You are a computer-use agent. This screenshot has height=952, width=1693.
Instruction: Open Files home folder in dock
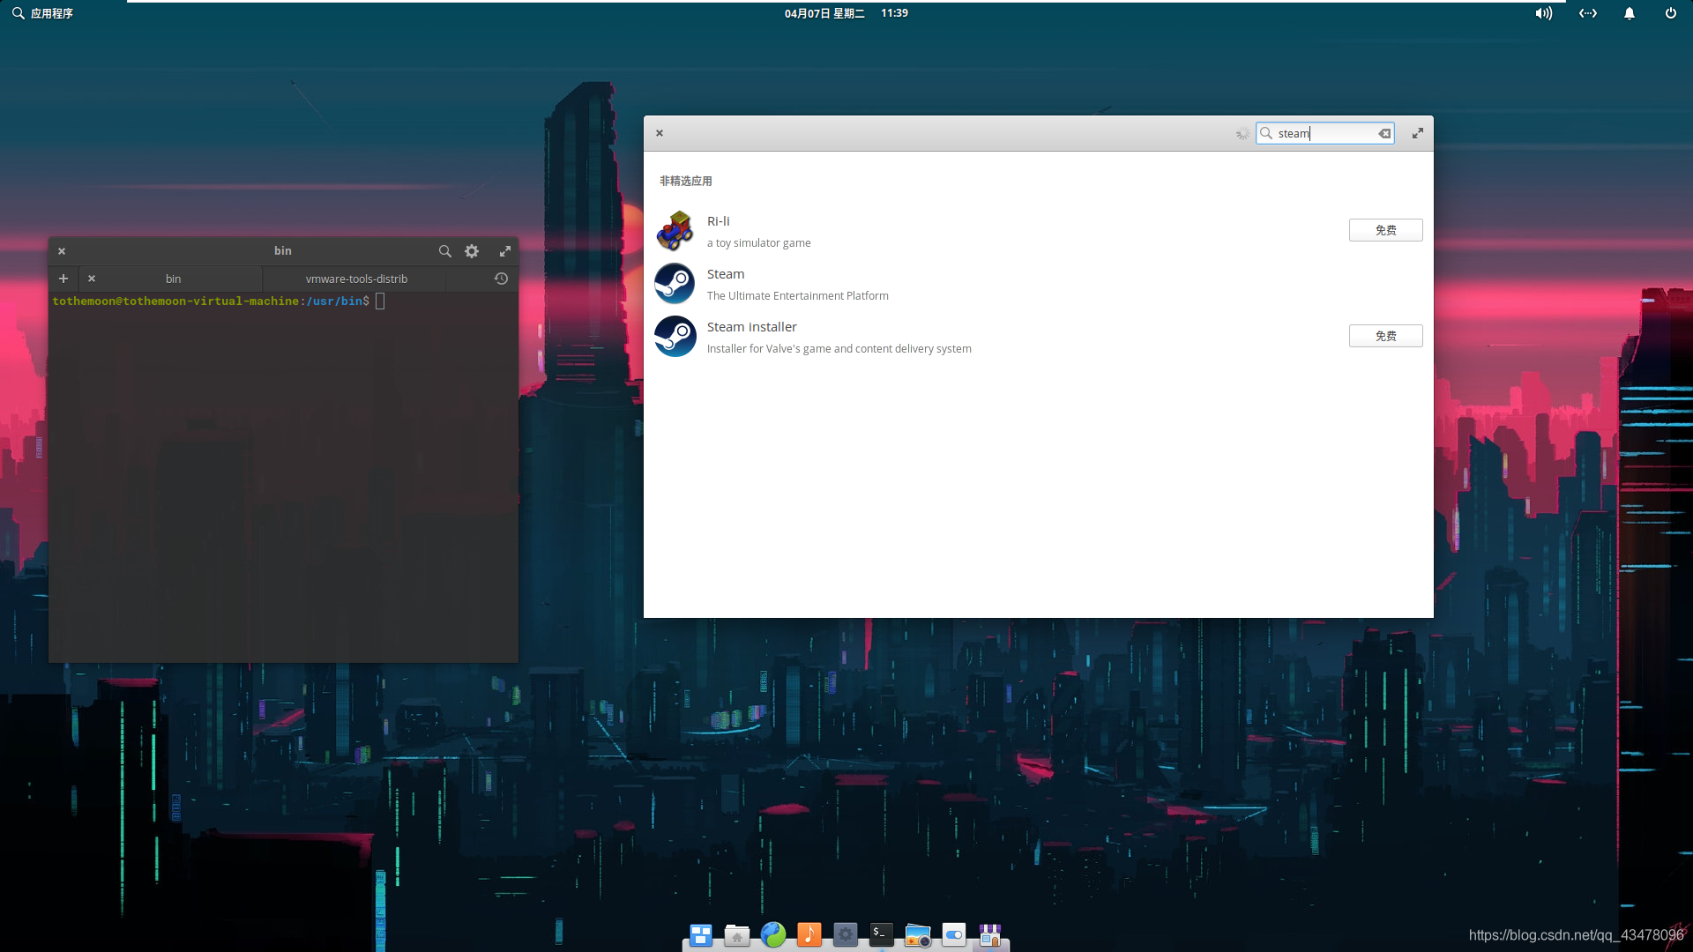click(x=737, y=934)
